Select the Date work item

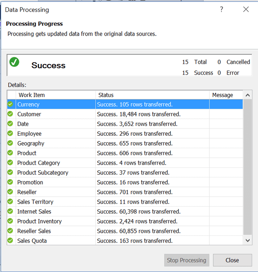click(x=125, y=124)
